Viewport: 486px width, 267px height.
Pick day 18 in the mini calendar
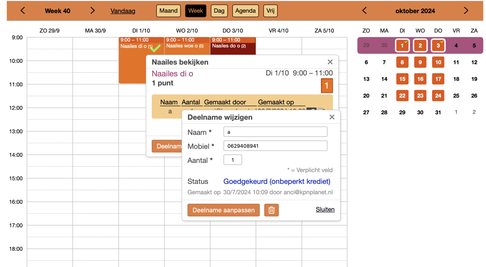[456, 79]
